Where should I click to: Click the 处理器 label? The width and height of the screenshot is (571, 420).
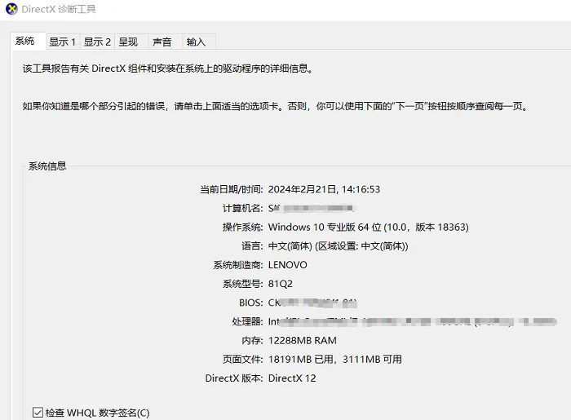pyautogui.click(x=247, y=322)
